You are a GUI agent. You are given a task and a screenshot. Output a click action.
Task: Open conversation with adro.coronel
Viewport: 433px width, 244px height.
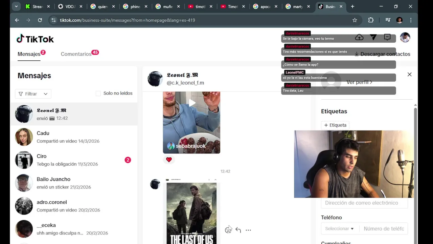[74, 206]
